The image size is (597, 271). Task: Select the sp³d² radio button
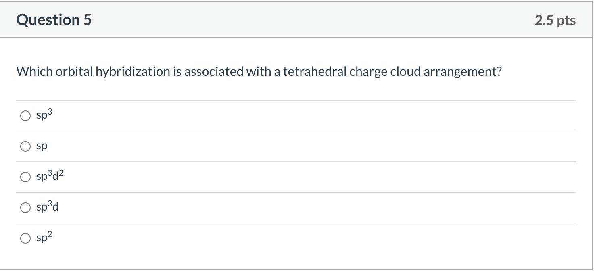(x=25, y=177)
